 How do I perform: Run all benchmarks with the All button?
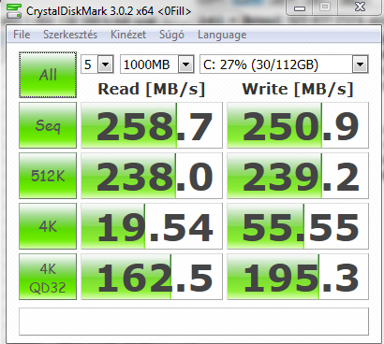click(x=48, y=75)
